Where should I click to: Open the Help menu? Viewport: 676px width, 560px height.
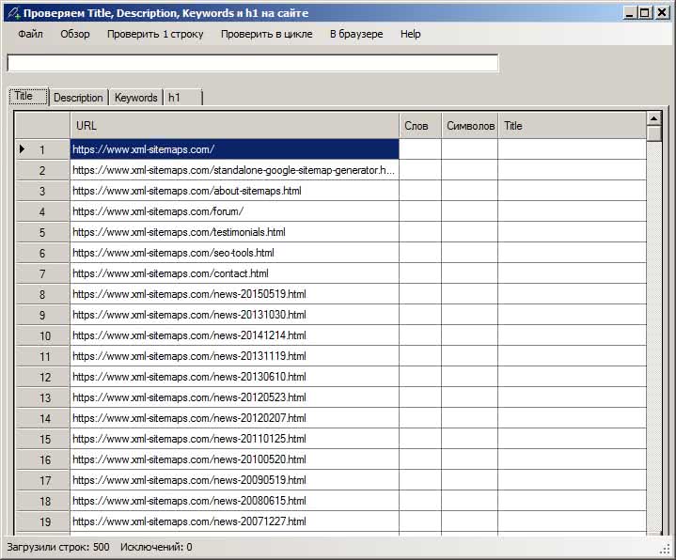[410, 34]
